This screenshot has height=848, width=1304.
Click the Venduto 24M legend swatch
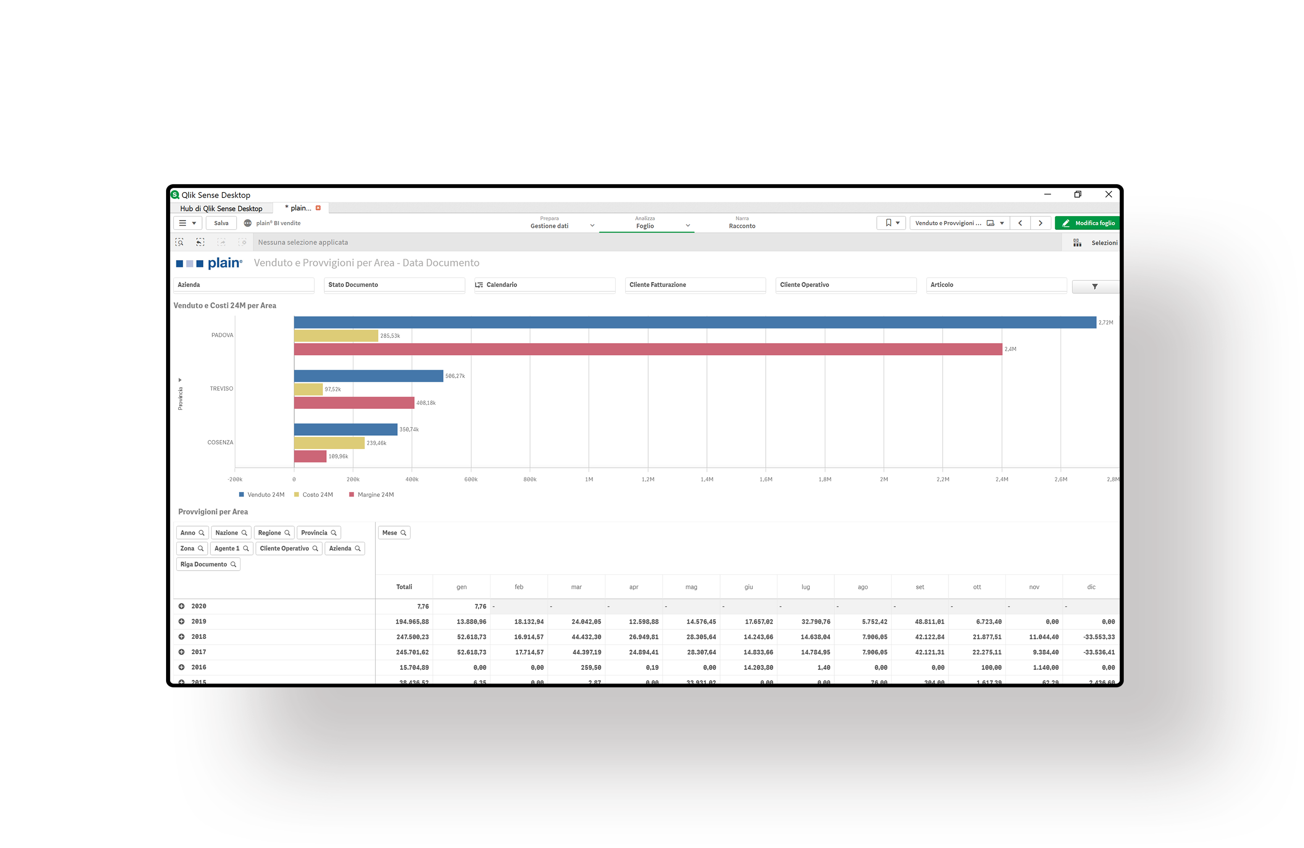[x=241, y=494]
